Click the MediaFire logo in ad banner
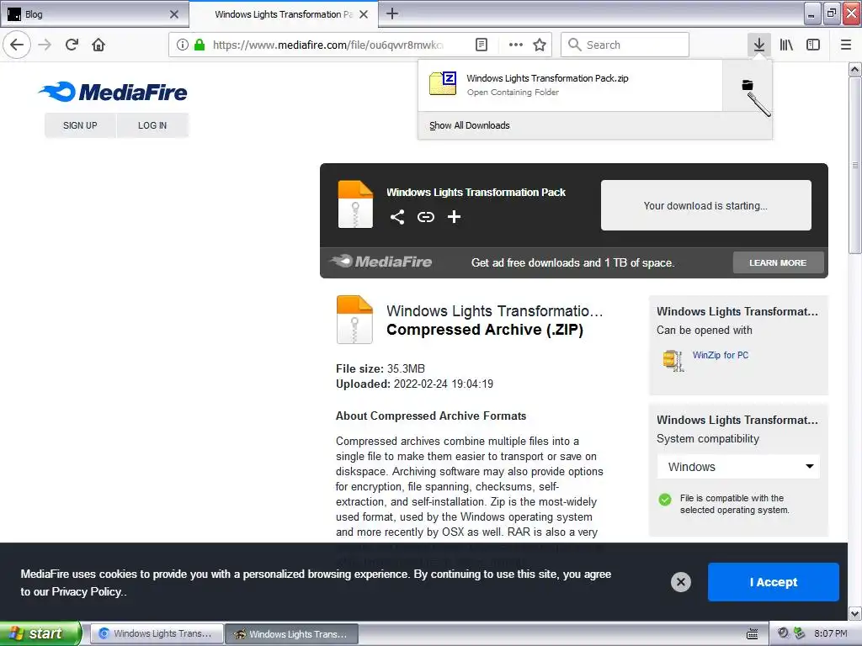This screenshot has height=646, width=862. click(x=381, y=262)
